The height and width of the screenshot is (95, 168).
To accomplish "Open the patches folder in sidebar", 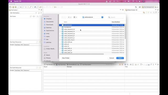I will 48,42.
